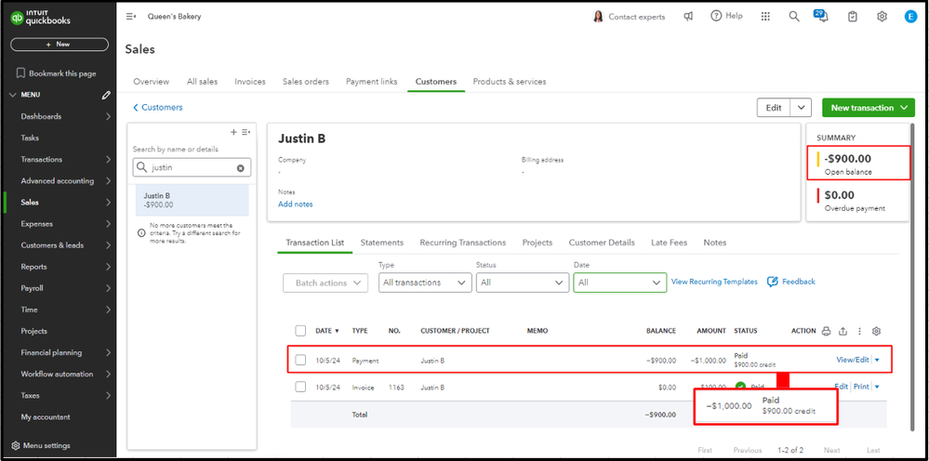929x461 pixels.
Task: Click the Contact experts avatar
Action: pyautogui.click(x=598, y=17)
